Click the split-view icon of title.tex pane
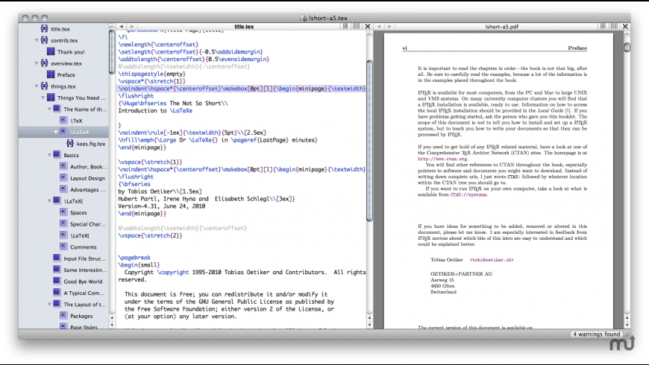 click(x=356, y=26)
